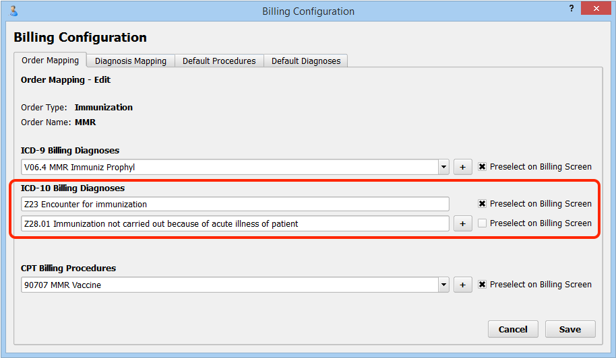Add another ICD-10 diagnosis with plus button
Viewport: 616px width, 358px height.
click(x=463, y=223)
